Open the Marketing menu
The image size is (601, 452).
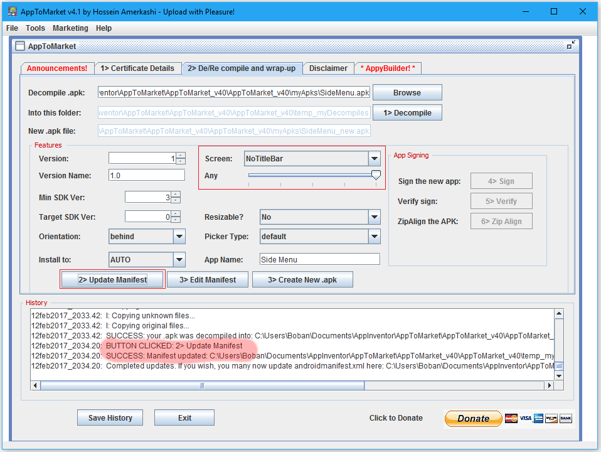pyautogui.click(x=70, y=28)
